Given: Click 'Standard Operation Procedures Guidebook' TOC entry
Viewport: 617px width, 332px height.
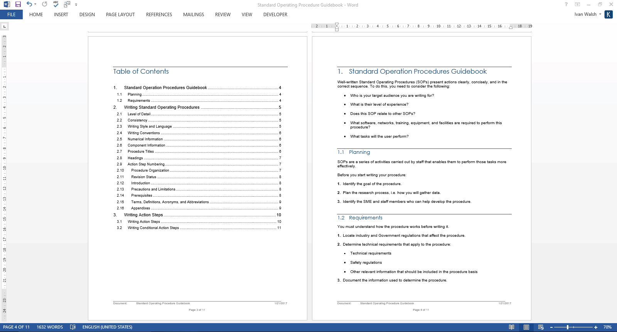Looking at the screenshot, I should point(165,88).
